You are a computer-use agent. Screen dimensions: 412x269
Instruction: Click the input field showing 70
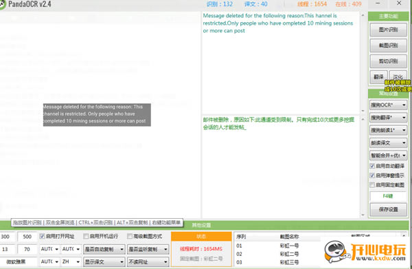pos(27,249)
